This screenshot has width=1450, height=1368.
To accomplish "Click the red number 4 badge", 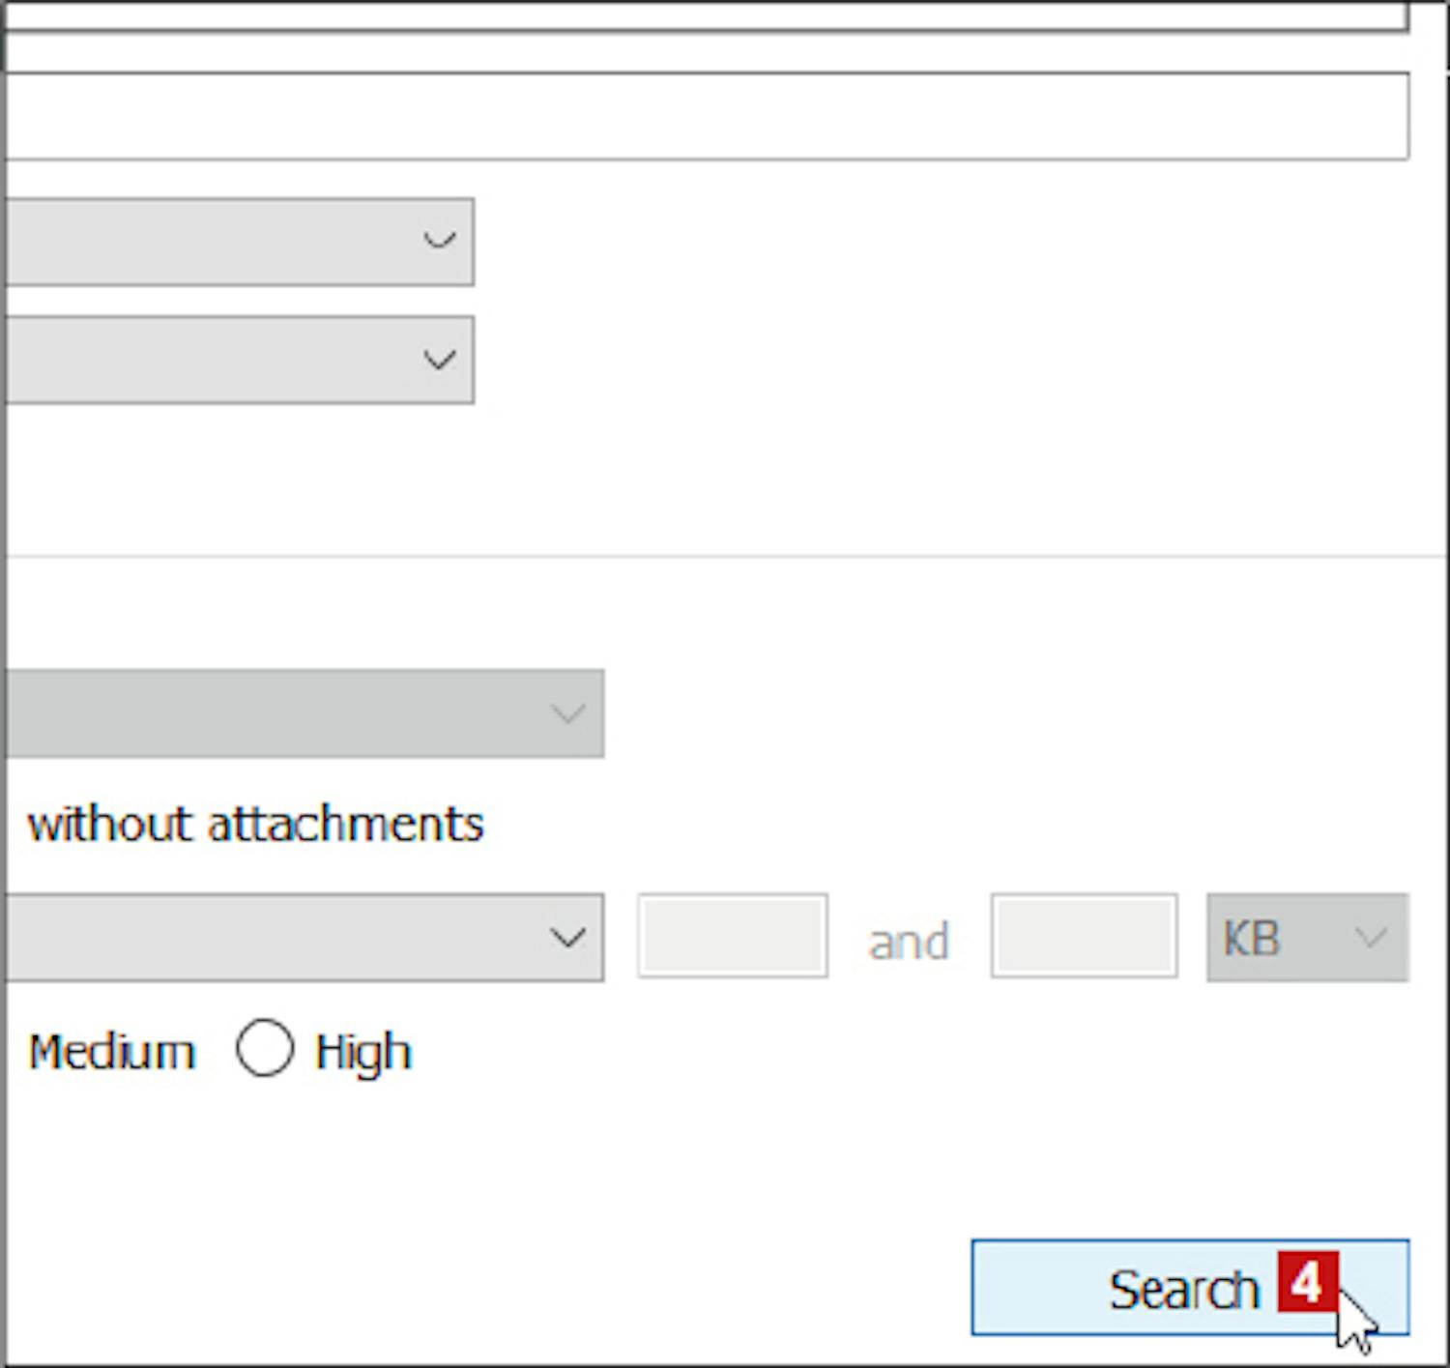I will [x=1306, y=1282].
